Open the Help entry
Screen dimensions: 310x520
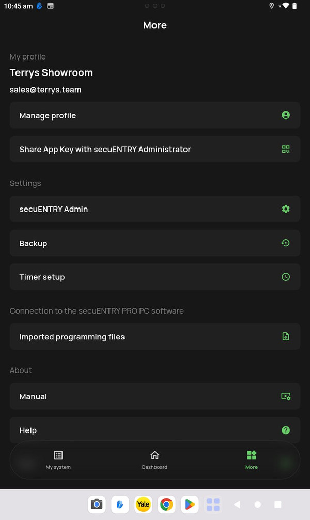tap(154, 430)
